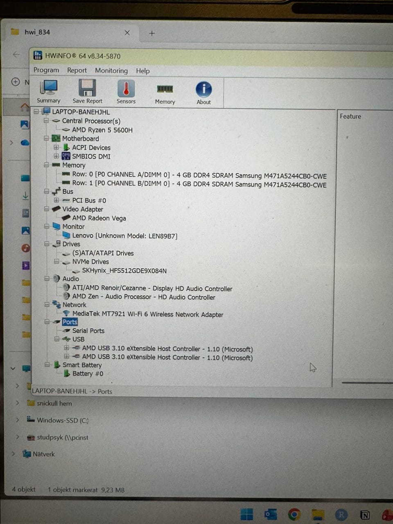
Task: Open studpsyk network drive in Explorer
Action: [63, 437]
